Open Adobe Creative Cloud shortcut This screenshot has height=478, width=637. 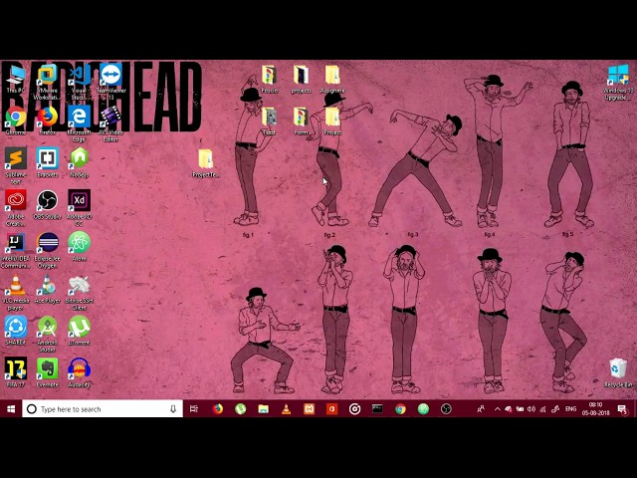(16, 208)
